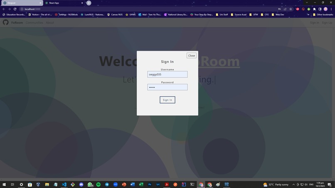
Task: Go forward in browser history
Action: [10, 9]
